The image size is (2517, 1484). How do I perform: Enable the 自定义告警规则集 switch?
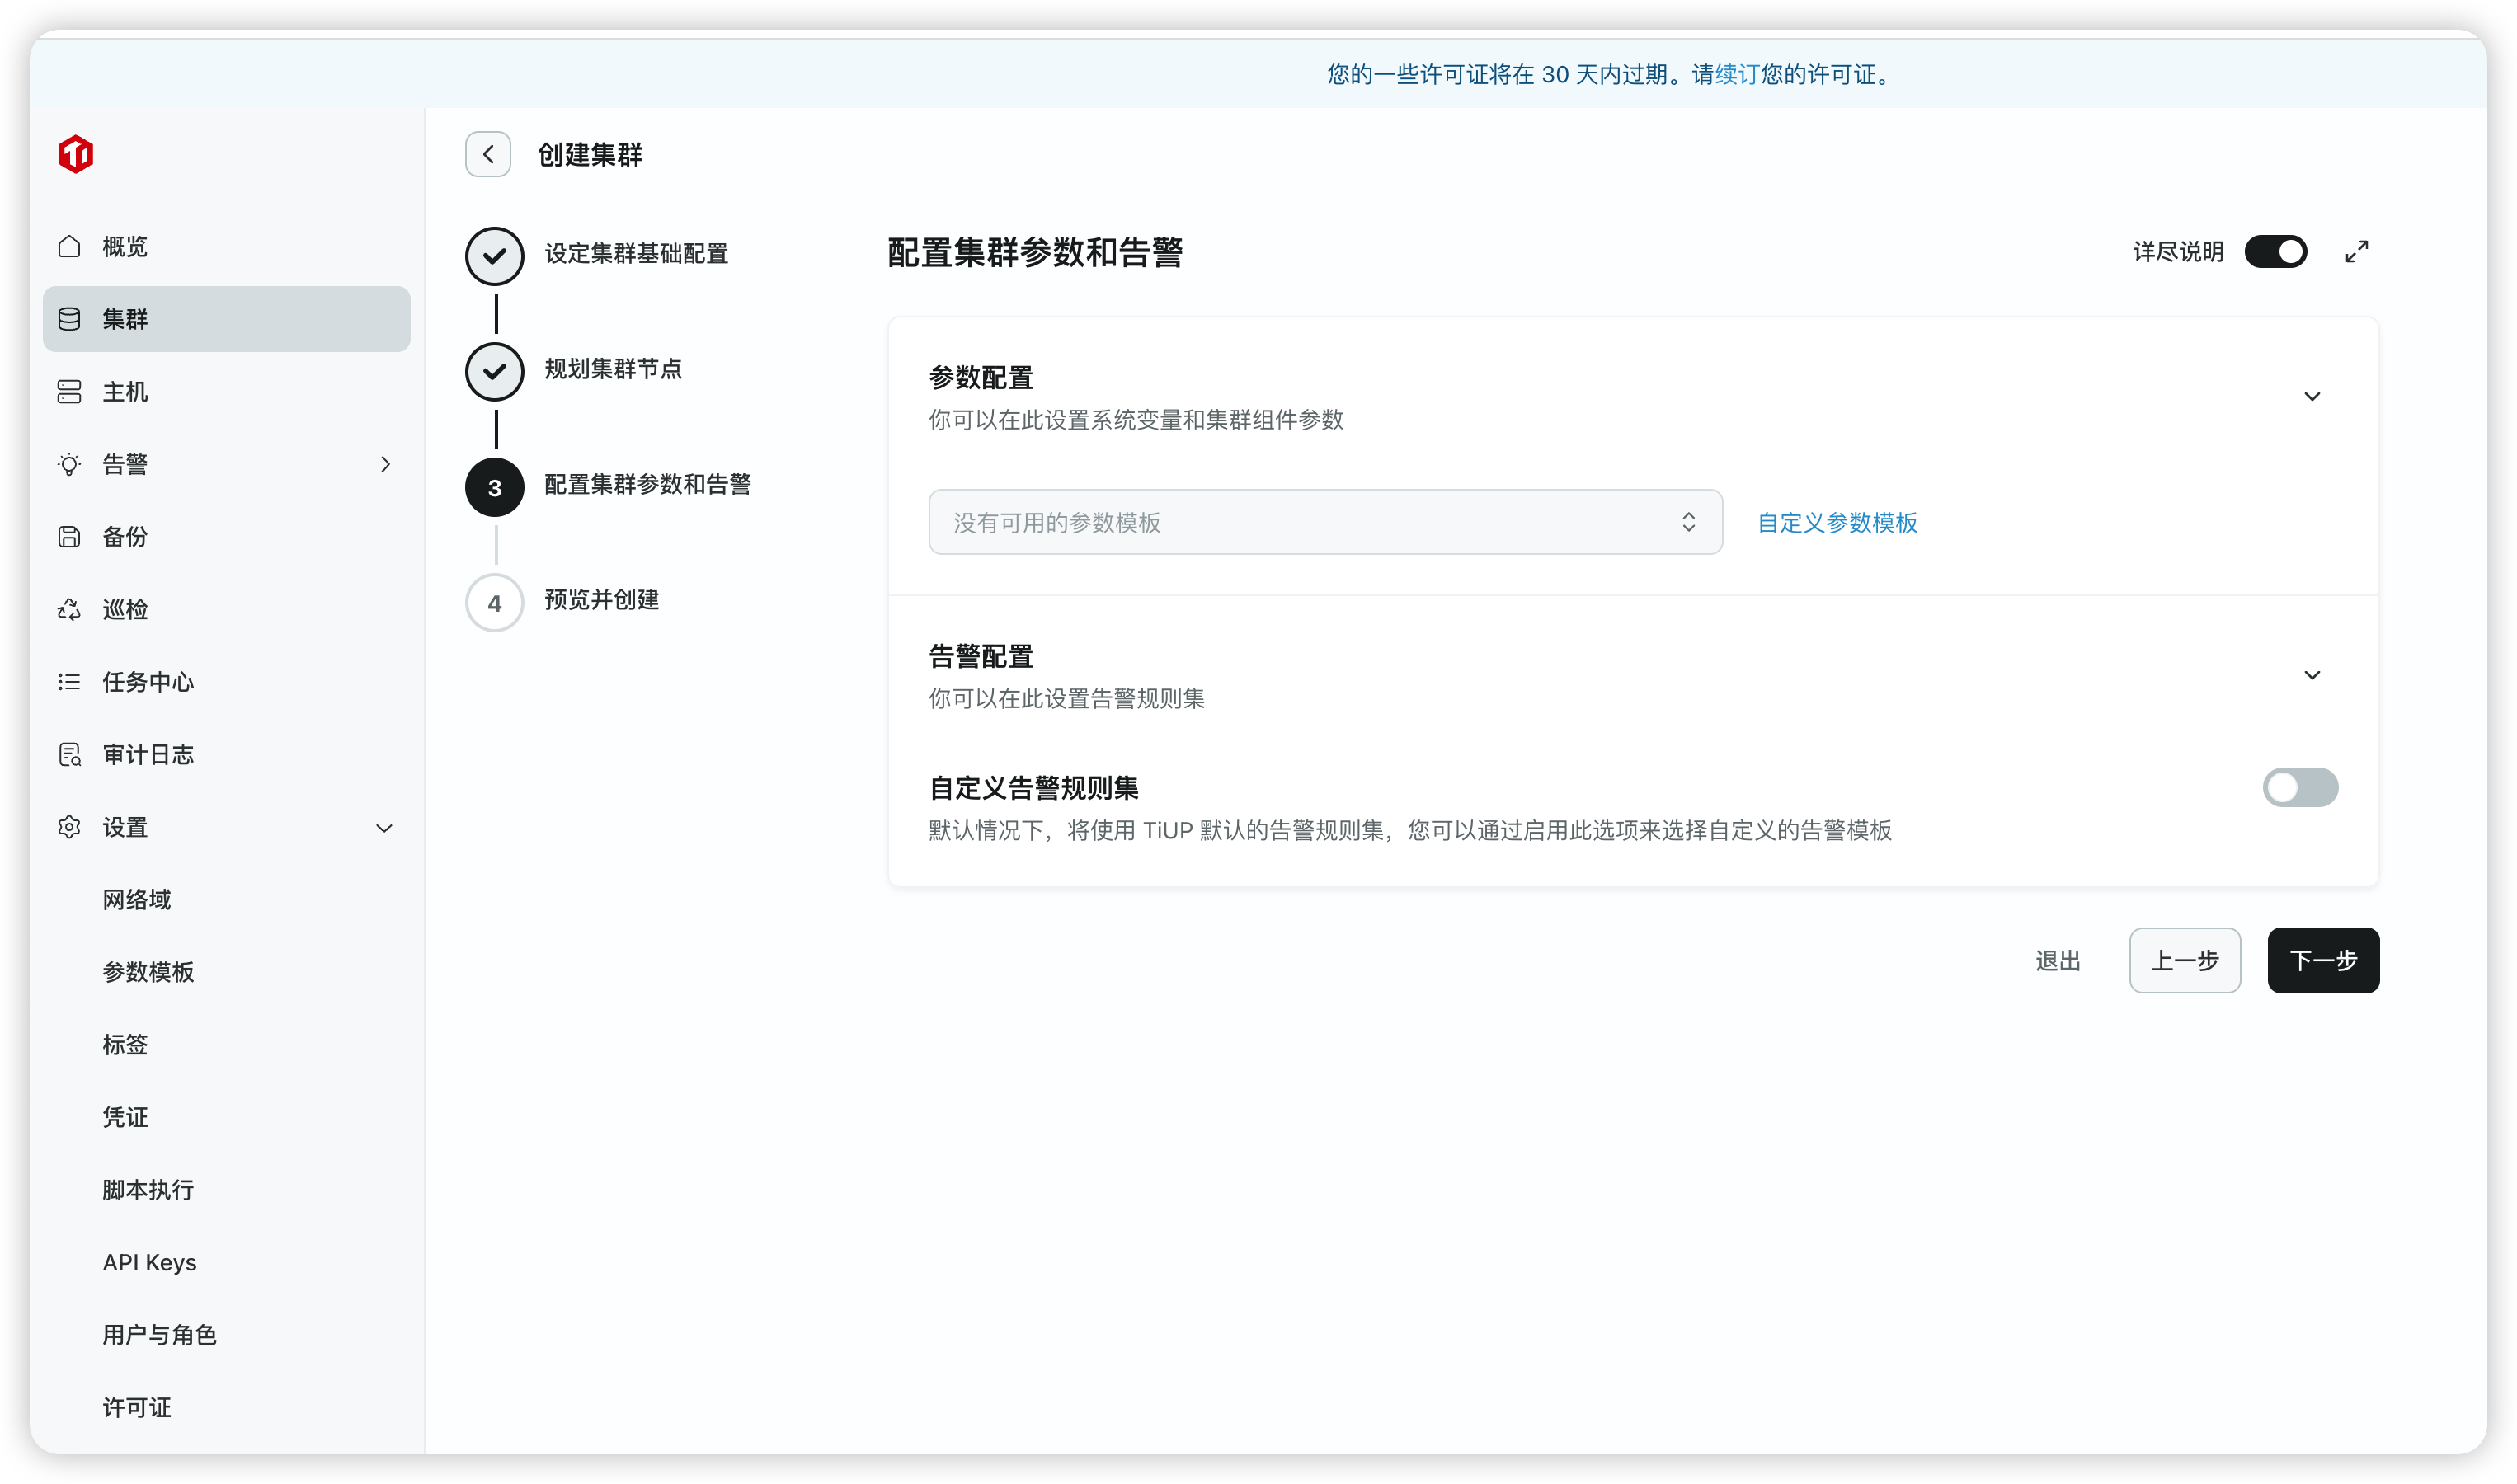[x=2299, y=788]
